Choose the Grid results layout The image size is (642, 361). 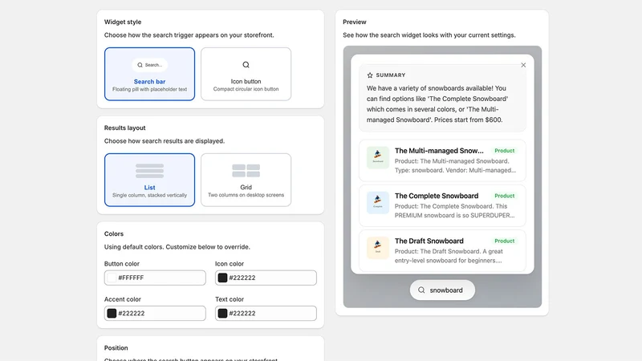point(246,180)
